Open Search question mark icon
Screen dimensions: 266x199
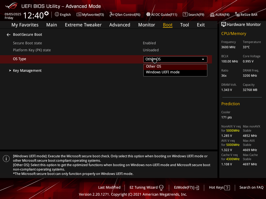(x=185, y=15)
